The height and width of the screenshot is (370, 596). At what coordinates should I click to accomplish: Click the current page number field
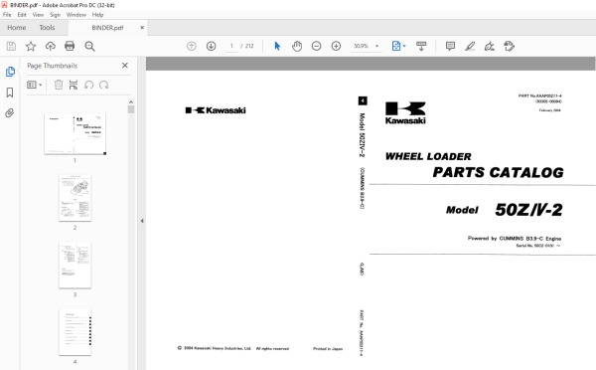click(231, 46)
